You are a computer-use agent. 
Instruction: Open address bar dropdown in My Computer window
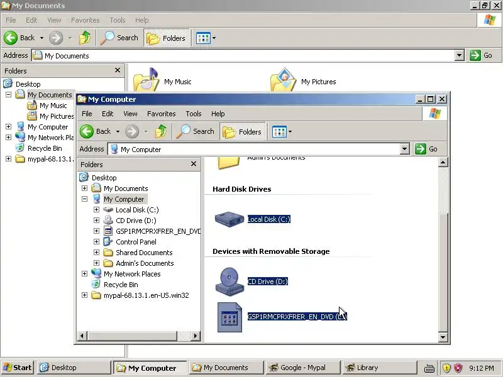click(x=405, y=149)
